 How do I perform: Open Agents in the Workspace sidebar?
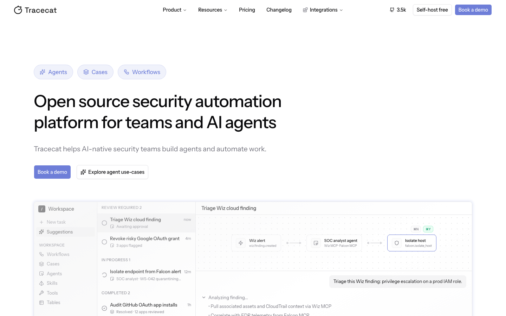click(x=51, y=274)
